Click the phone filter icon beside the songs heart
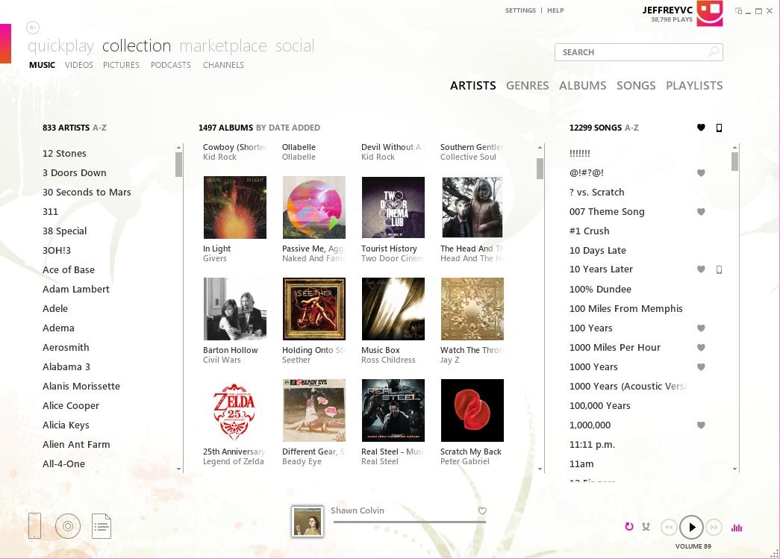 [718, 128]
